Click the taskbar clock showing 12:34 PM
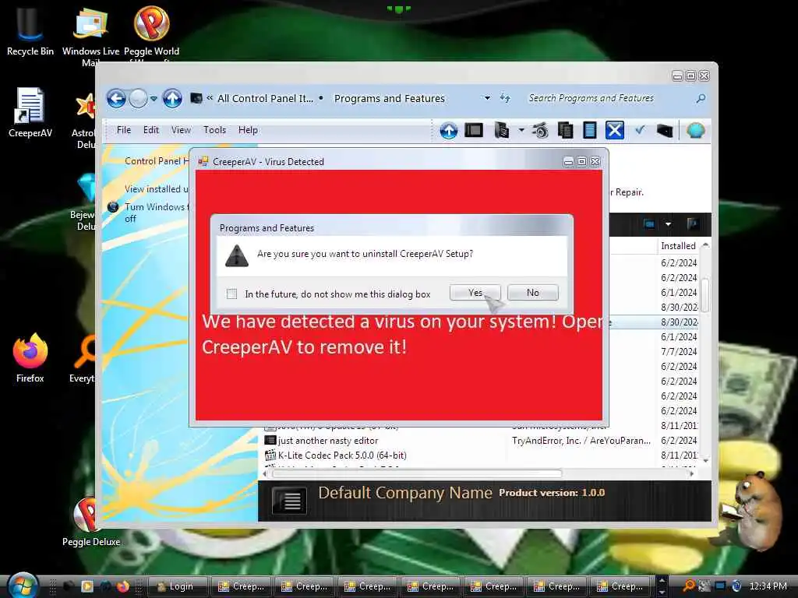 (x=768, y=586)
